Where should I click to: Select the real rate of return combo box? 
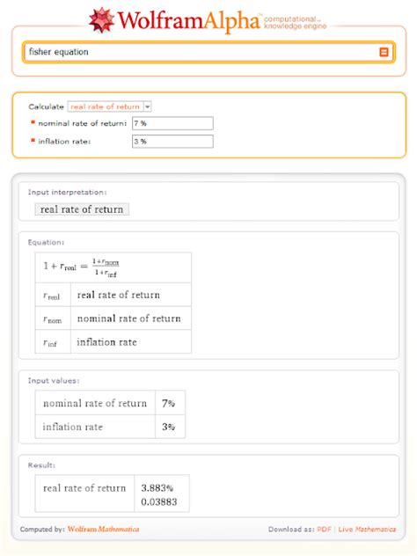(x=110, y=106)
